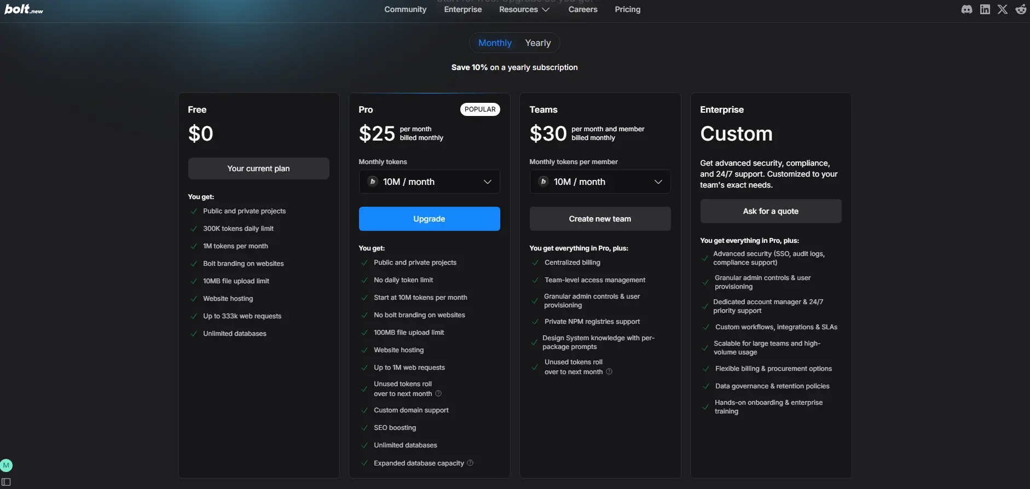Click 'Custom workflows, integrations & SLAs' feature

[777, 327]
